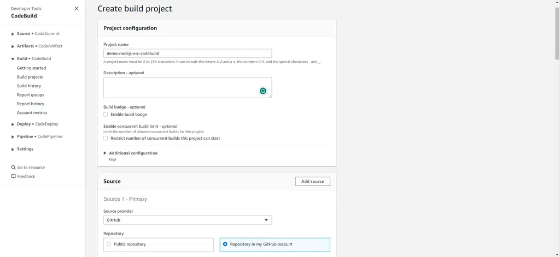The height and width of the screenshot is (257, 560).
Task: Check Restrict number of concurrent builds
Action: (x=106, y=138)
